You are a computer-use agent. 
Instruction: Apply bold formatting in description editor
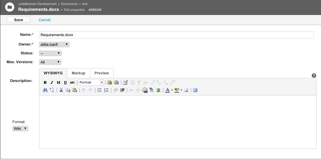45,82
